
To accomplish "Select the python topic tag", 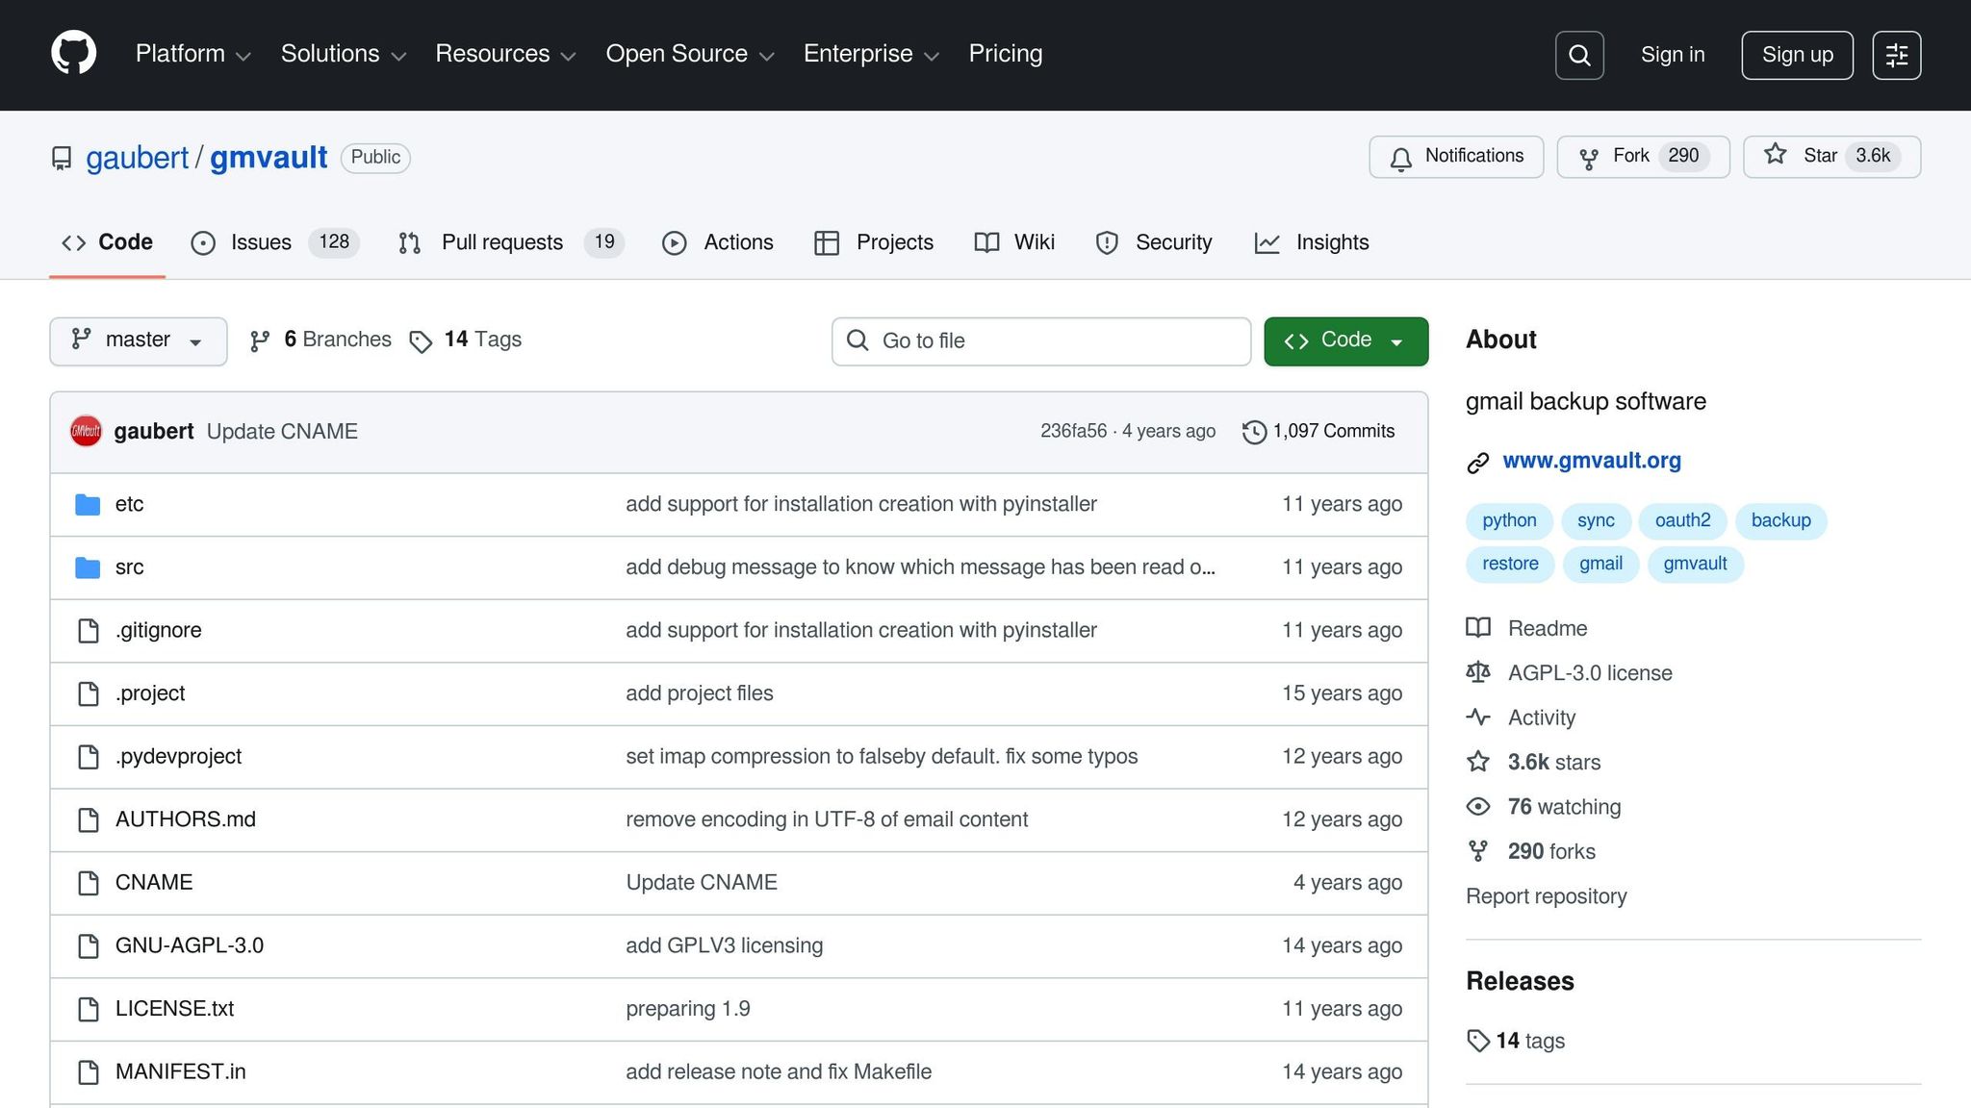I will [x=1508, y=520].
